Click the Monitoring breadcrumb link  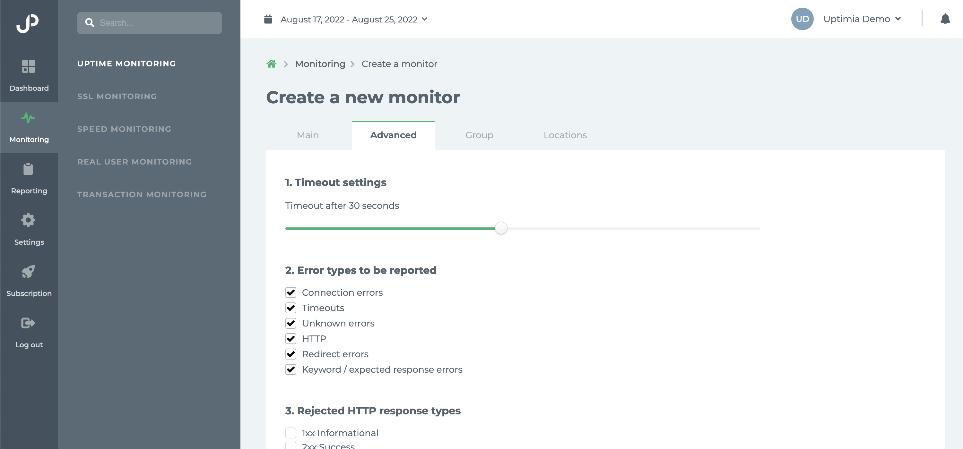[x=320, y=64]
